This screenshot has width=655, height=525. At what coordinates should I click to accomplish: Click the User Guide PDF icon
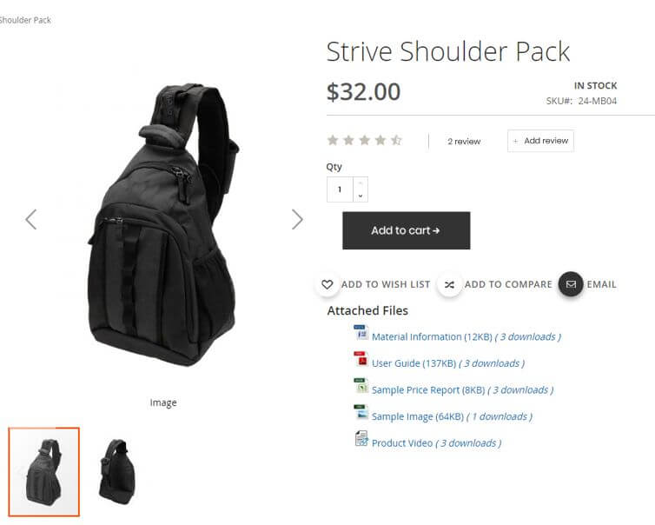[x=361, y=360]
